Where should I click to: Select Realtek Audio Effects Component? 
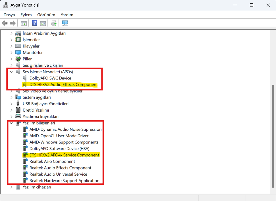pos(60,168)
